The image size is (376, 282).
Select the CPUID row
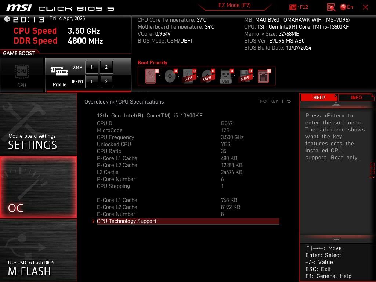pyautogui.click(x=188, y=123)
